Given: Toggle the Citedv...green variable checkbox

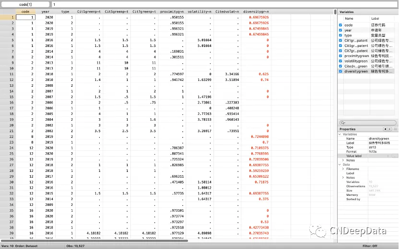Looking at the screenshot, I should [340, 66].
